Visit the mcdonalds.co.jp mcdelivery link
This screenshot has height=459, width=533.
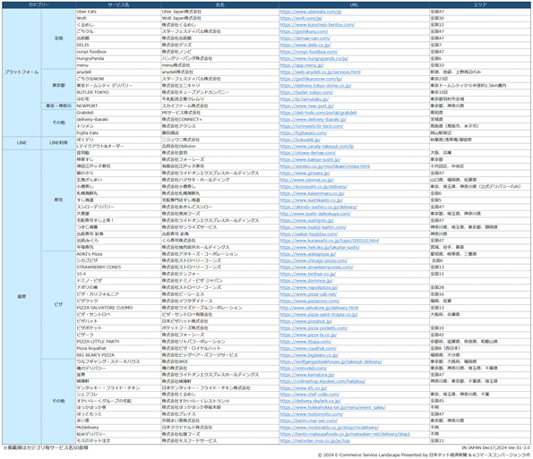tap(329, 428)
